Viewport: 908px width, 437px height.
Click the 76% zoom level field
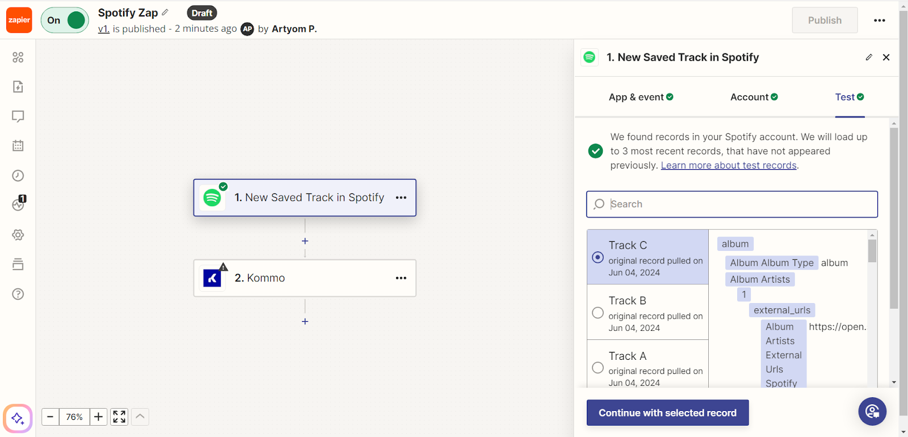tap(74, 417)
